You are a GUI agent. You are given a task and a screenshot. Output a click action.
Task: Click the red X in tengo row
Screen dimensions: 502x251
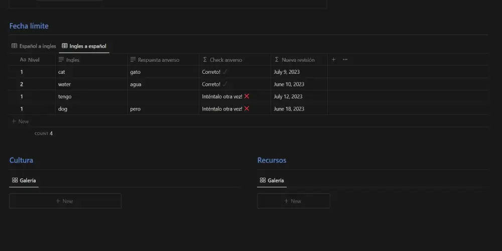pyautogui.click(x=246, y=96)
